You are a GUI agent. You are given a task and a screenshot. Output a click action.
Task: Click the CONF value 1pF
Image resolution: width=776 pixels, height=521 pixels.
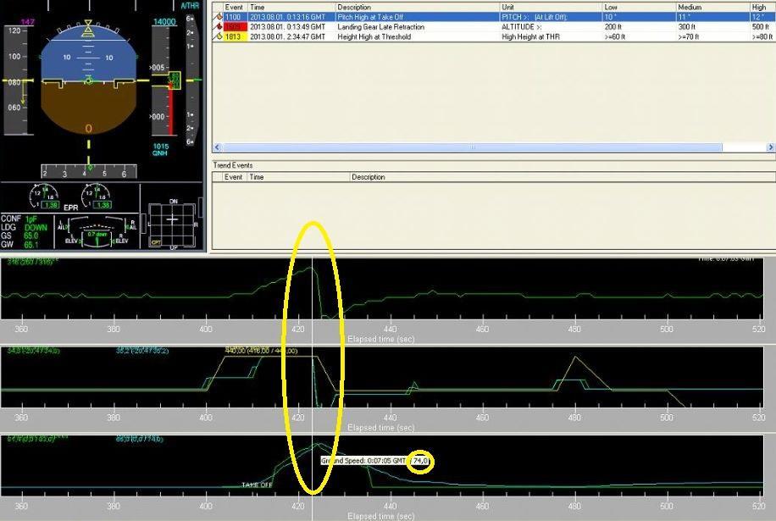30,219
